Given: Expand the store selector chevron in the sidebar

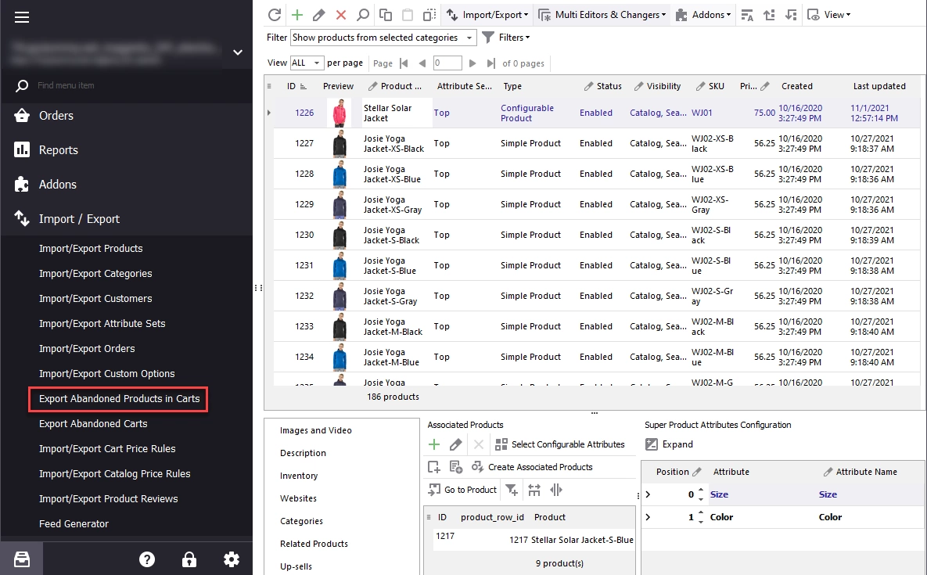Looking at the screenshot, I should (x=238, y=52).
